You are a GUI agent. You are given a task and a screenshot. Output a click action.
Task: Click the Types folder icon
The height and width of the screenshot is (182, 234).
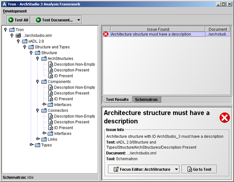tap(37, 145)
